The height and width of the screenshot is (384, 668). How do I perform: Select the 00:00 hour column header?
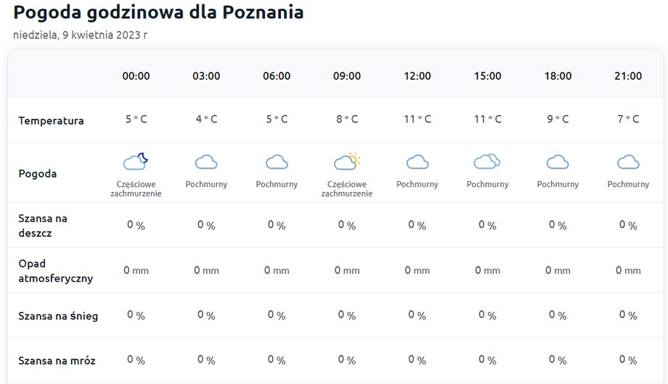[x=136, y=76]
